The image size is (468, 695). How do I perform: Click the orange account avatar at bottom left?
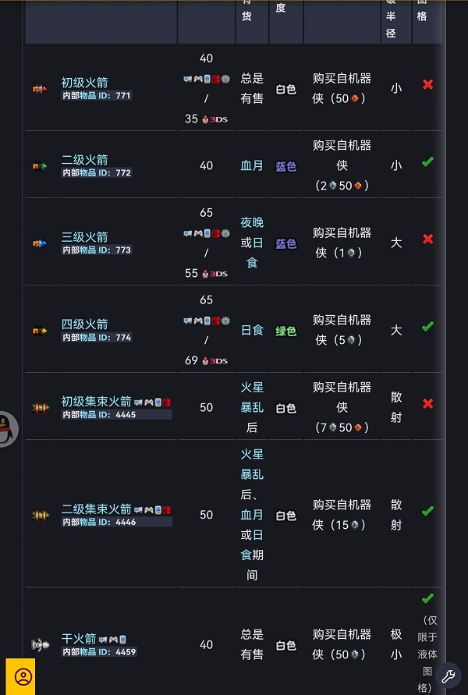click(23, 675)
